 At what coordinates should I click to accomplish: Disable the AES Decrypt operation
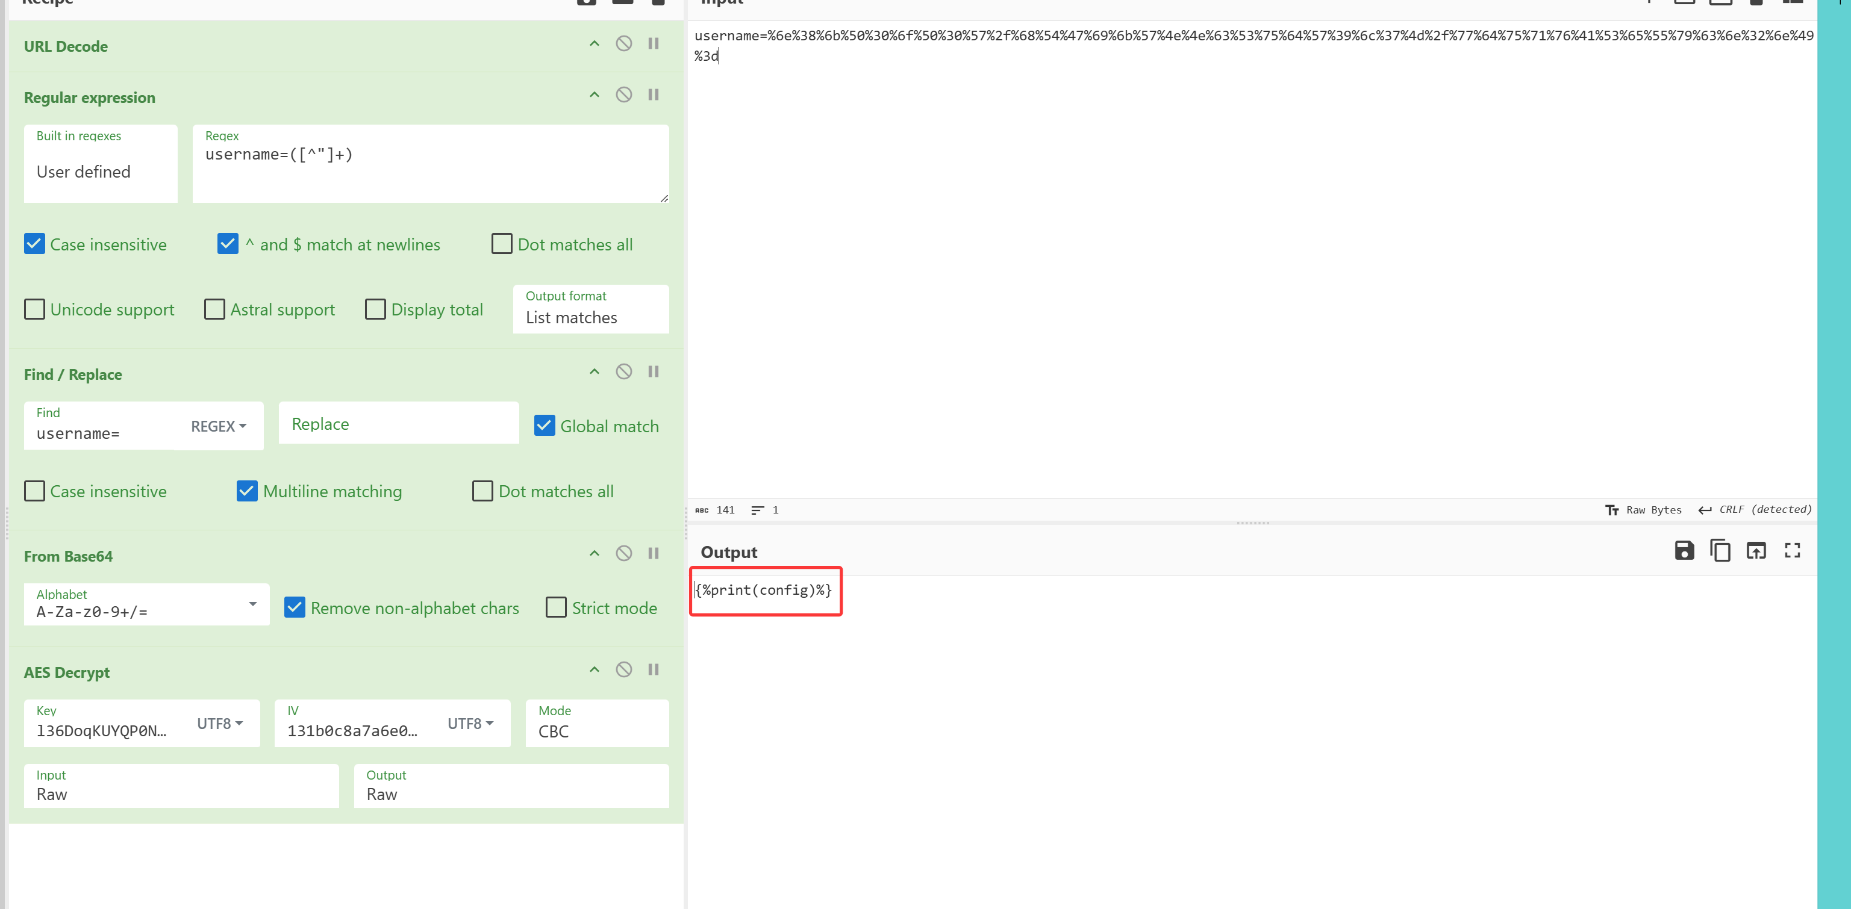[623, 670]
